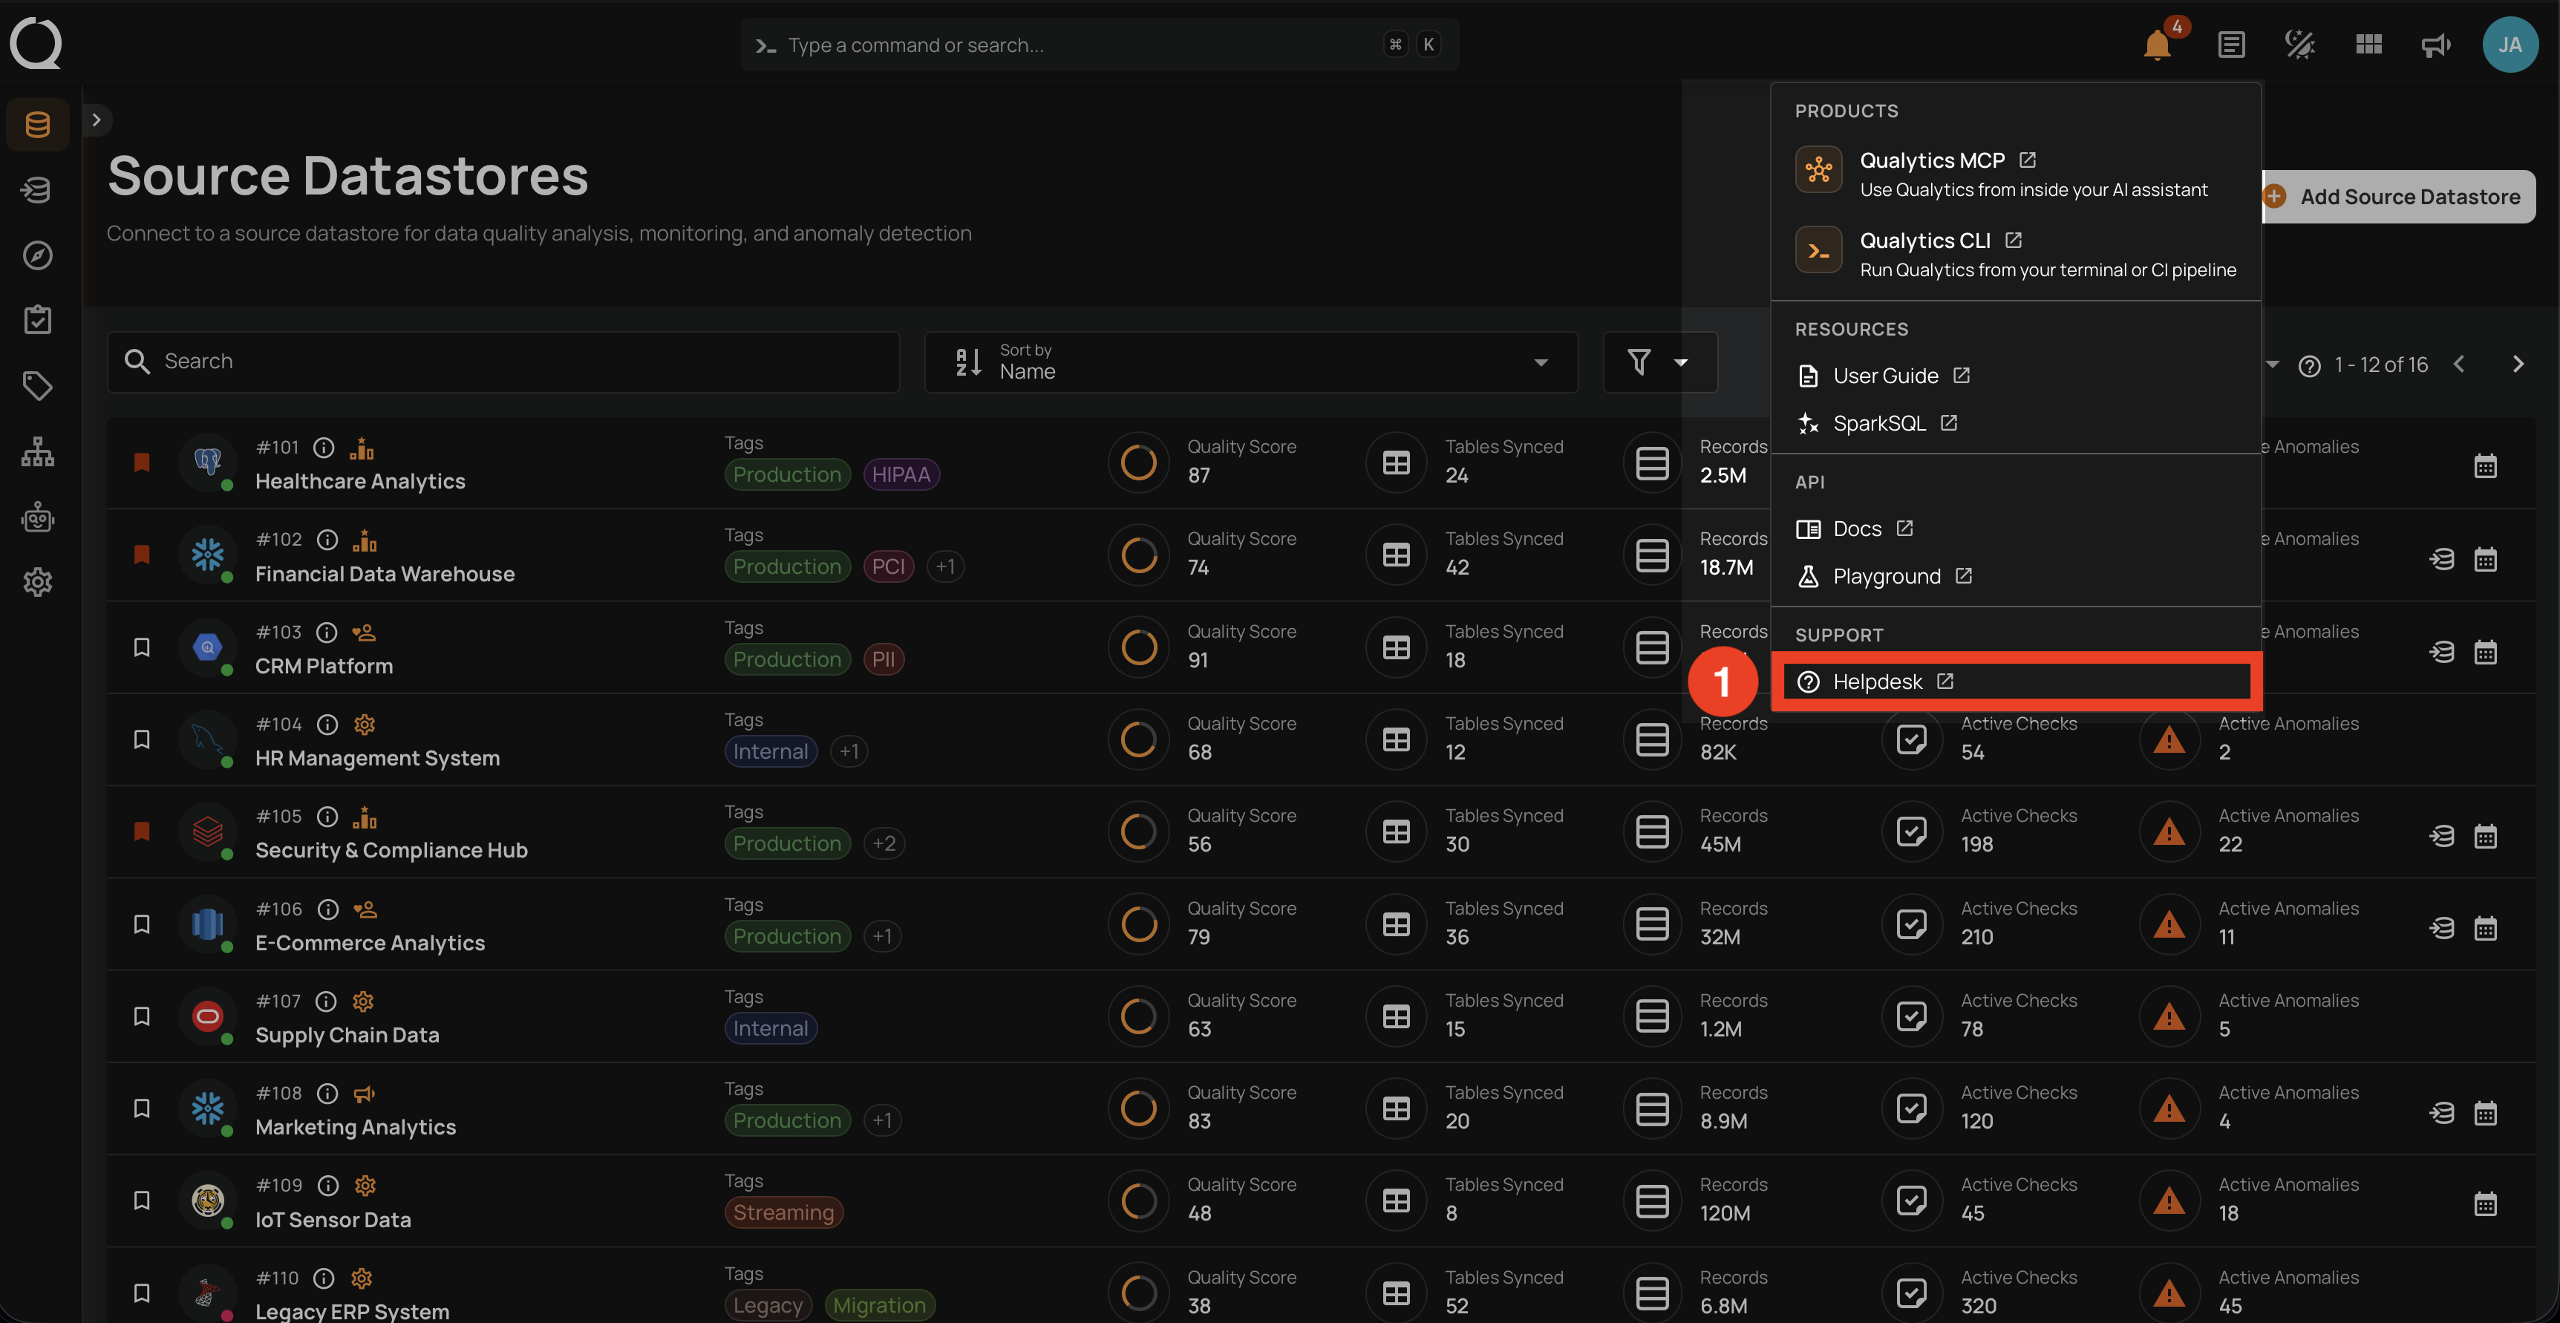This screenshot has height=1323, width=2560.
Task: Open the Healthcare Analytics datastore
Action: [x=360, y=481]
